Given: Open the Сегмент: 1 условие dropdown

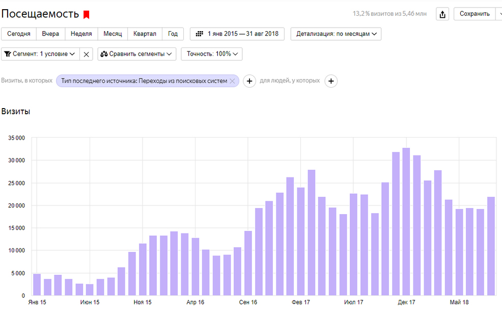Looking at the screenshot, I should [x=40, y=54].
